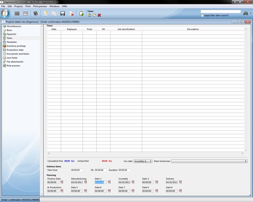Viewport: 253px width, 202px height.
Task: Click the new record document icon
Action: pos(46,14)
